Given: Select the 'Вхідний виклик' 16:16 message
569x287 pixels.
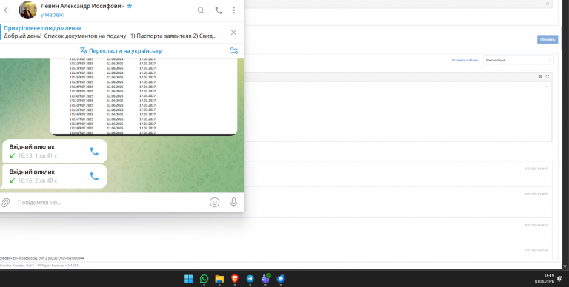Looking at the screenshot, I should coord(54,176).
